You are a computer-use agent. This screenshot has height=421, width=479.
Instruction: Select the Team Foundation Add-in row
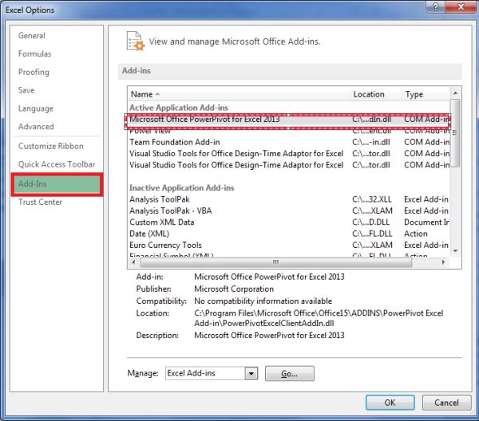(288, 142)
